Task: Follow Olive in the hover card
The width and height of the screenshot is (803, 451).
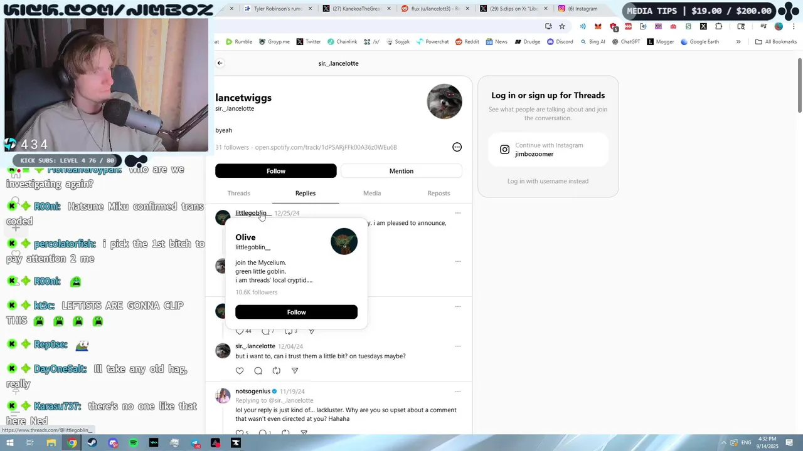Action: point(296,312)
